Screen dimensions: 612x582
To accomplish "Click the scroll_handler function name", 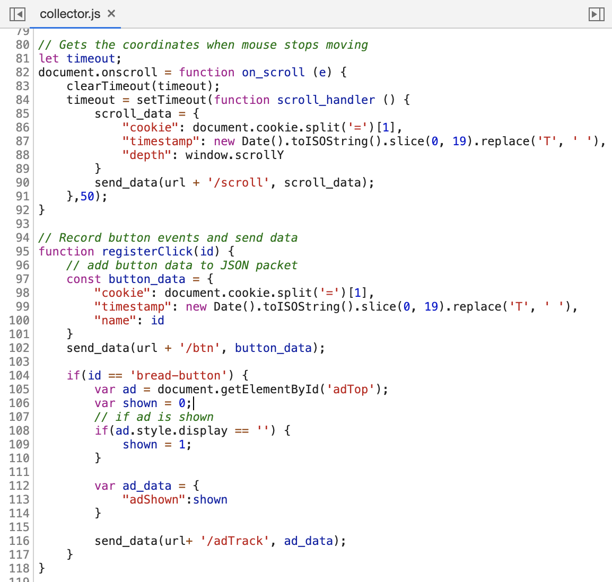I will coord(326,100).
